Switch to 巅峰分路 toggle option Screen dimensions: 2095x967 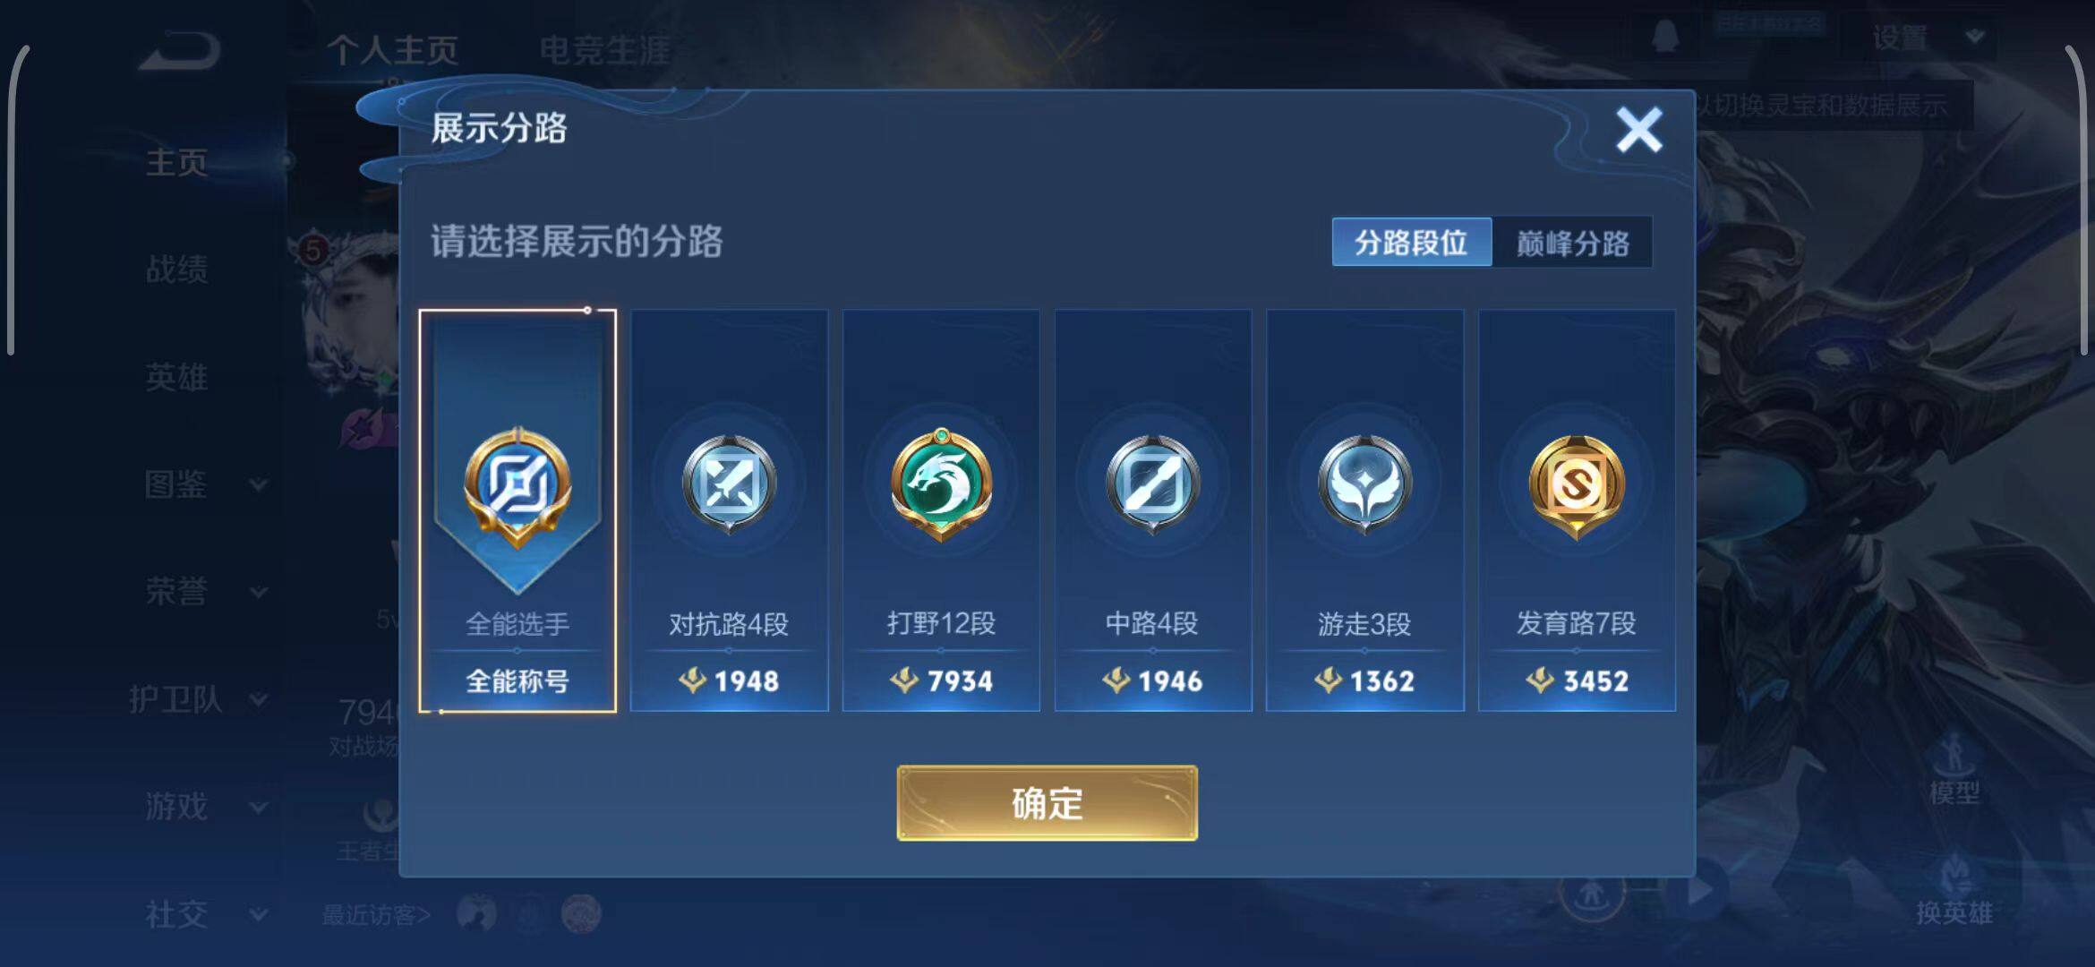point(1572,242)
